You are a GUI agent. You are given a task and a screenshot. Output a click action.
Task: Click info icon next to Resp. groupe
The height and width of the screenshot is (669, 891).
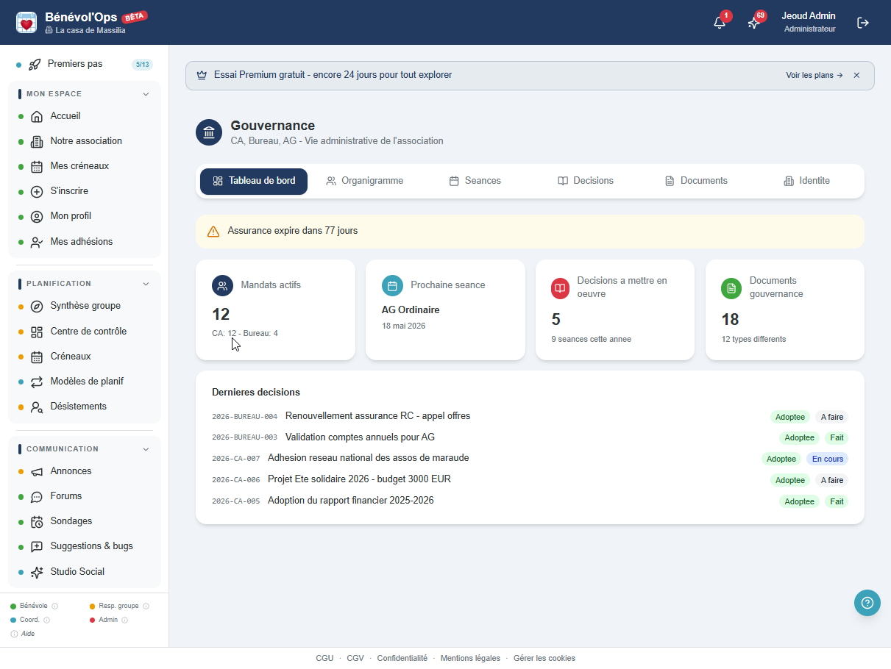(146, 607)
